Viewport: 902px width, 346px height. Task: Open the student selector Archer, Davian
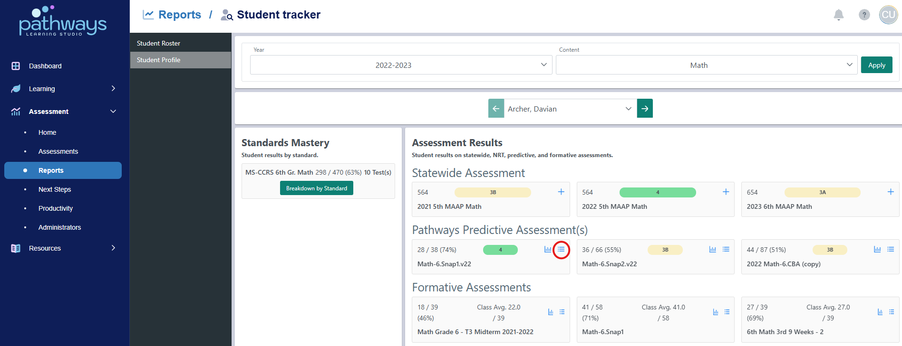tap(571, 108)
